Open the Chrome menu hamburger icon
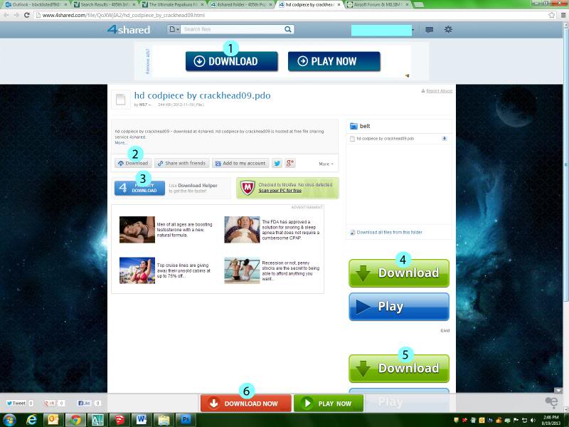The image size is (569, 427). [x=563, y=15]
